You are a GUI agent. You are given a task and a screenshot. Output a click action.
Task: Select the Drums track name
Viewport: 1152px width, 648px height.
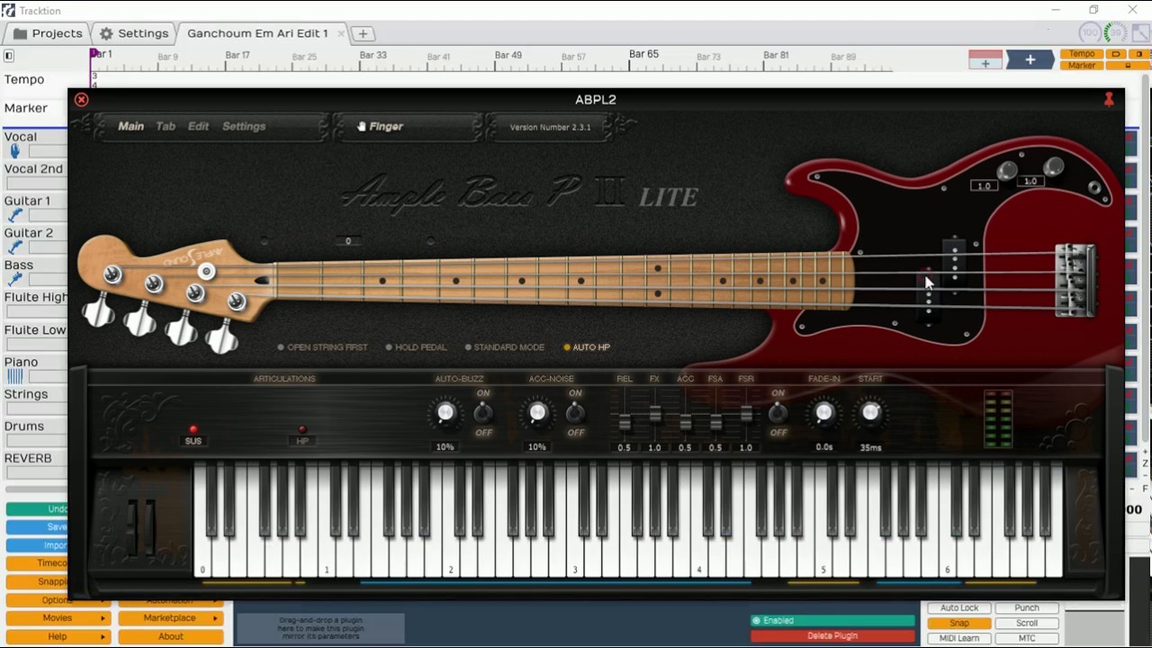click(23, 427)
